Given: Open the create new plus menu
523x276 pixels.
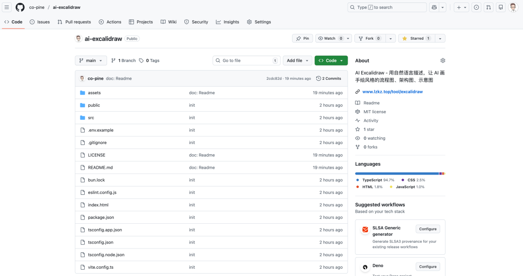Looking at the screenshot, I should click(461, 7).
